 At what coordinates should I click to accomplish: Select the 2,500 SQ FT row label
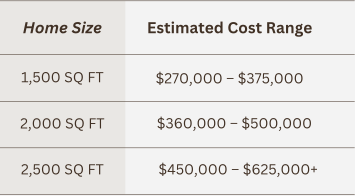pos(62,169)
